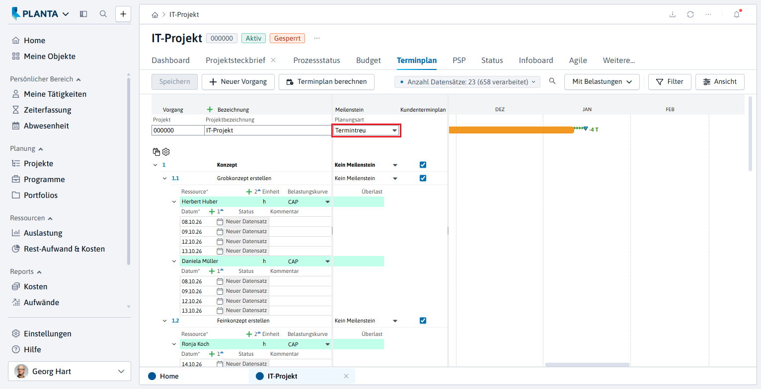Collapse the Konzept row chevron
761x389 pixels.
(155, 165)
